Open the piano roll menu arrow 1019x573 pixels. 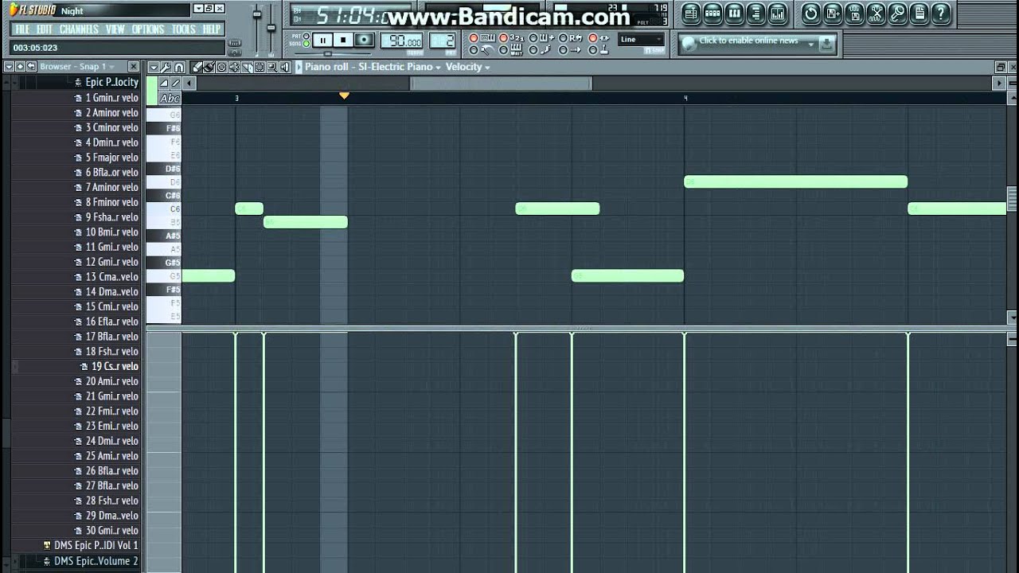154,67
